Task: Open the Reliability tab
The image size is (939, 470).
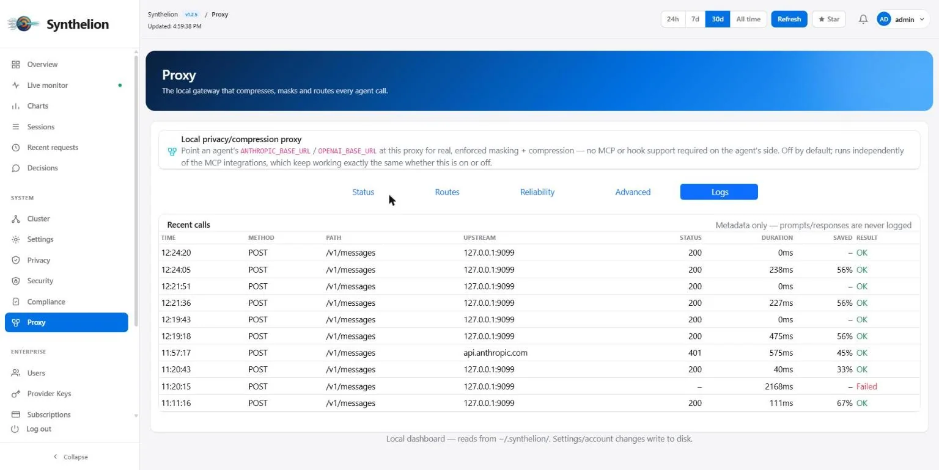Action: tap(537, 192)
